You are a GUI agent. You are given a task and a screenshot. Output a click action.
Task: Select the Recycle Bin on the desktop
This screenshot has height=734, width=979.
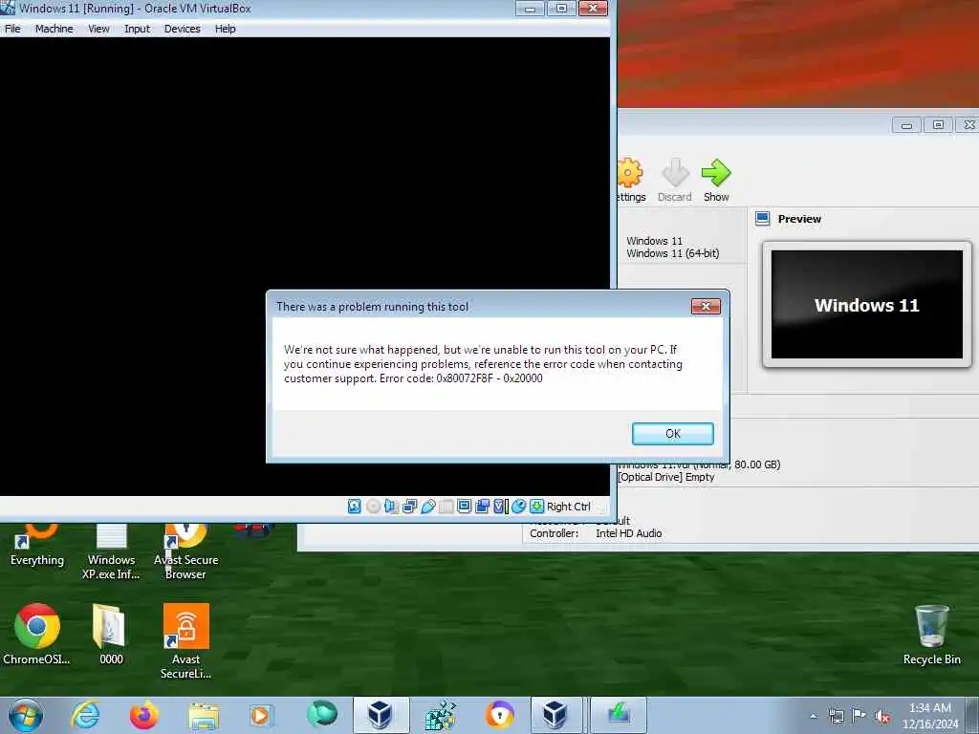click(x=931, y=636)
